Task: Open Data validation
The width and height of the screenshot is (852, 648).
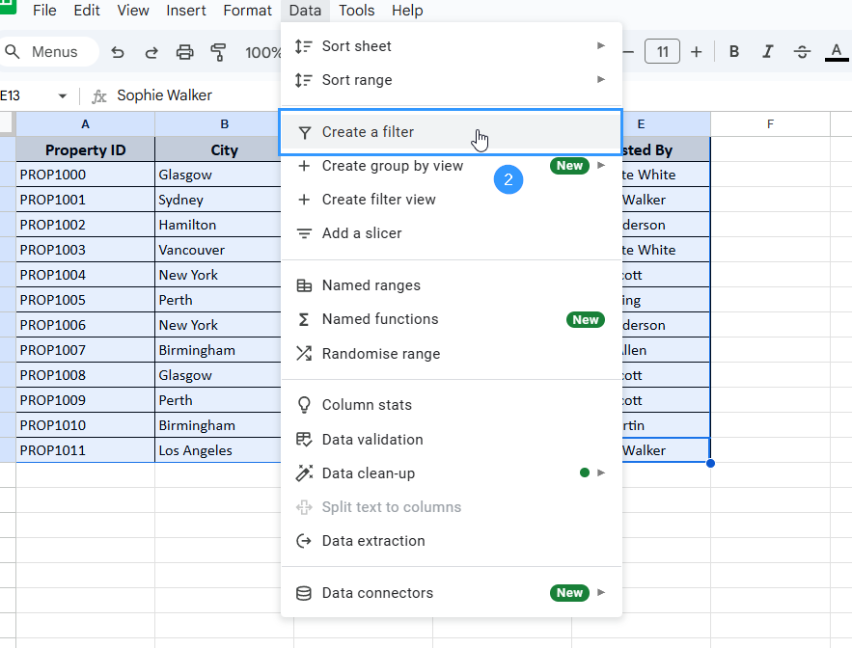Action: coord(451,440)
